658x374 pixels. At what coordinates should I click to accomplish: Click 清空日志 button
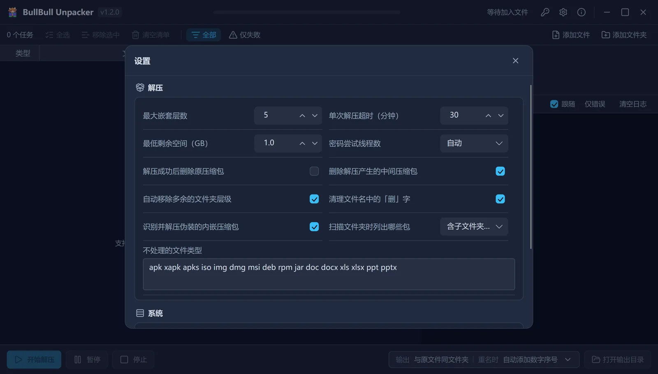pos(633,104)
